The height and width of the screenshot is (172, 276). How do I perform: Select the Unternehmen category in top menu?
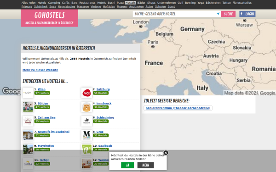click(167, 3)
